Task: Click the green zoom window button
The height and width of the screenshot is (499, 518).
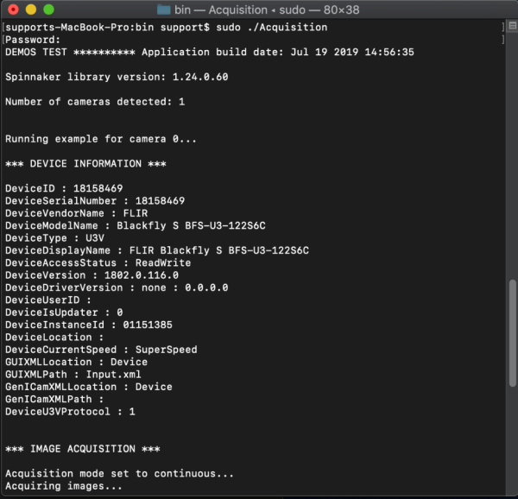Action: (49, 9)
